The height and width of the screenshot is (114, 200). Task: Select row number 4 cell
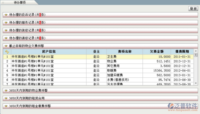7,71
